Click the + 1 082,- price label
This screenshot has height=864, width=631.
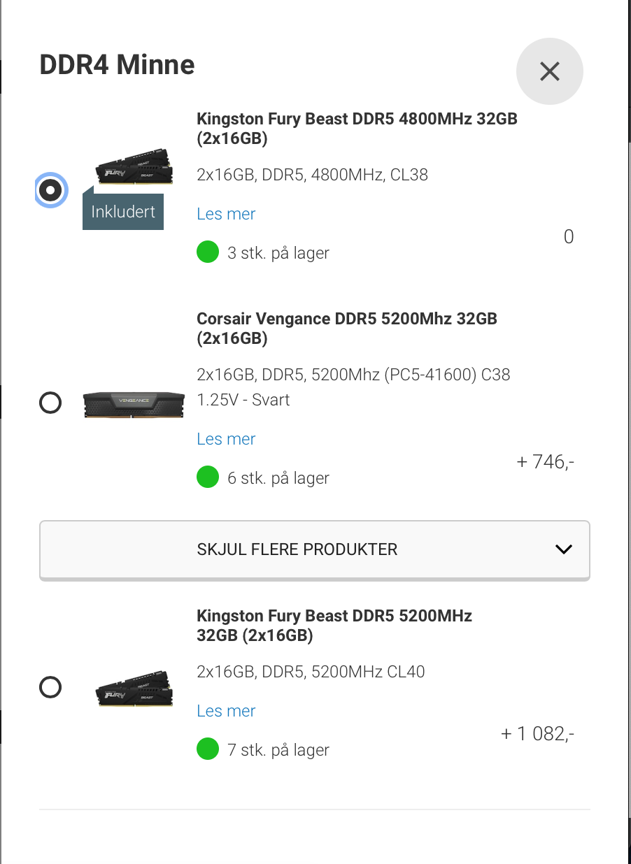538,734
